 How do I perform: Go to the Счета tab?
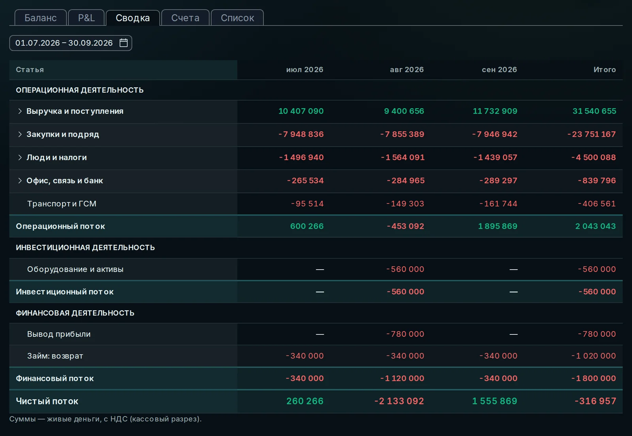[185, 18]
